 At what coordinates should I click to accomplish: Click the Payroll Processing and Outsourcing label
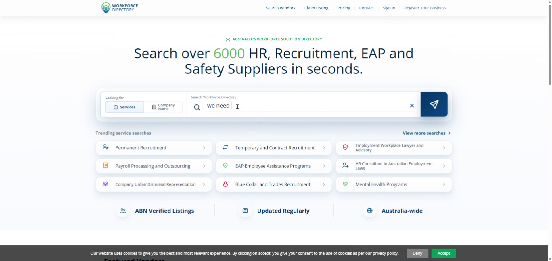click(x=153, y=166)
